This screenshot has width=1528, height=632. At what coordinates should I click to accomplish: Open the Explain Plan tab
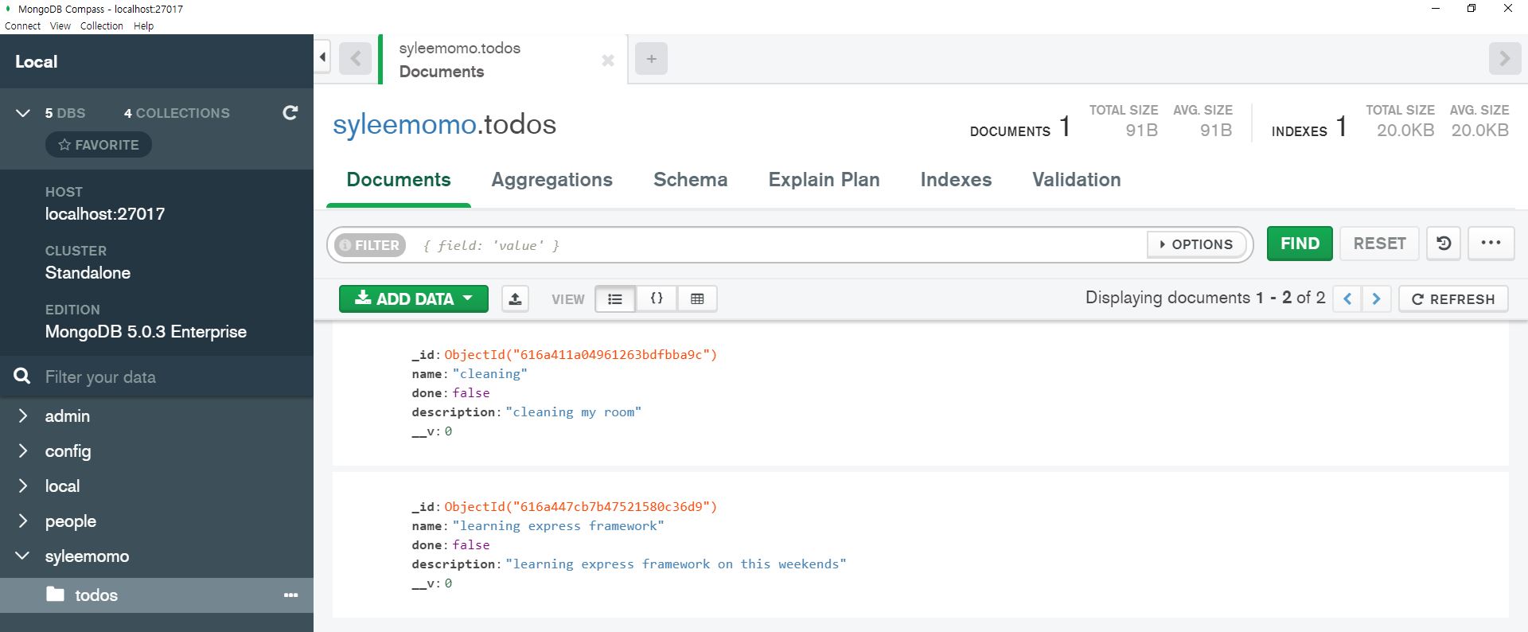point(824,180)
